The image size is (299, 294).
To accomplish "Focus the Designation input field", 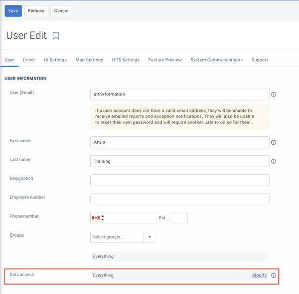I will click(x=180, y=180).
